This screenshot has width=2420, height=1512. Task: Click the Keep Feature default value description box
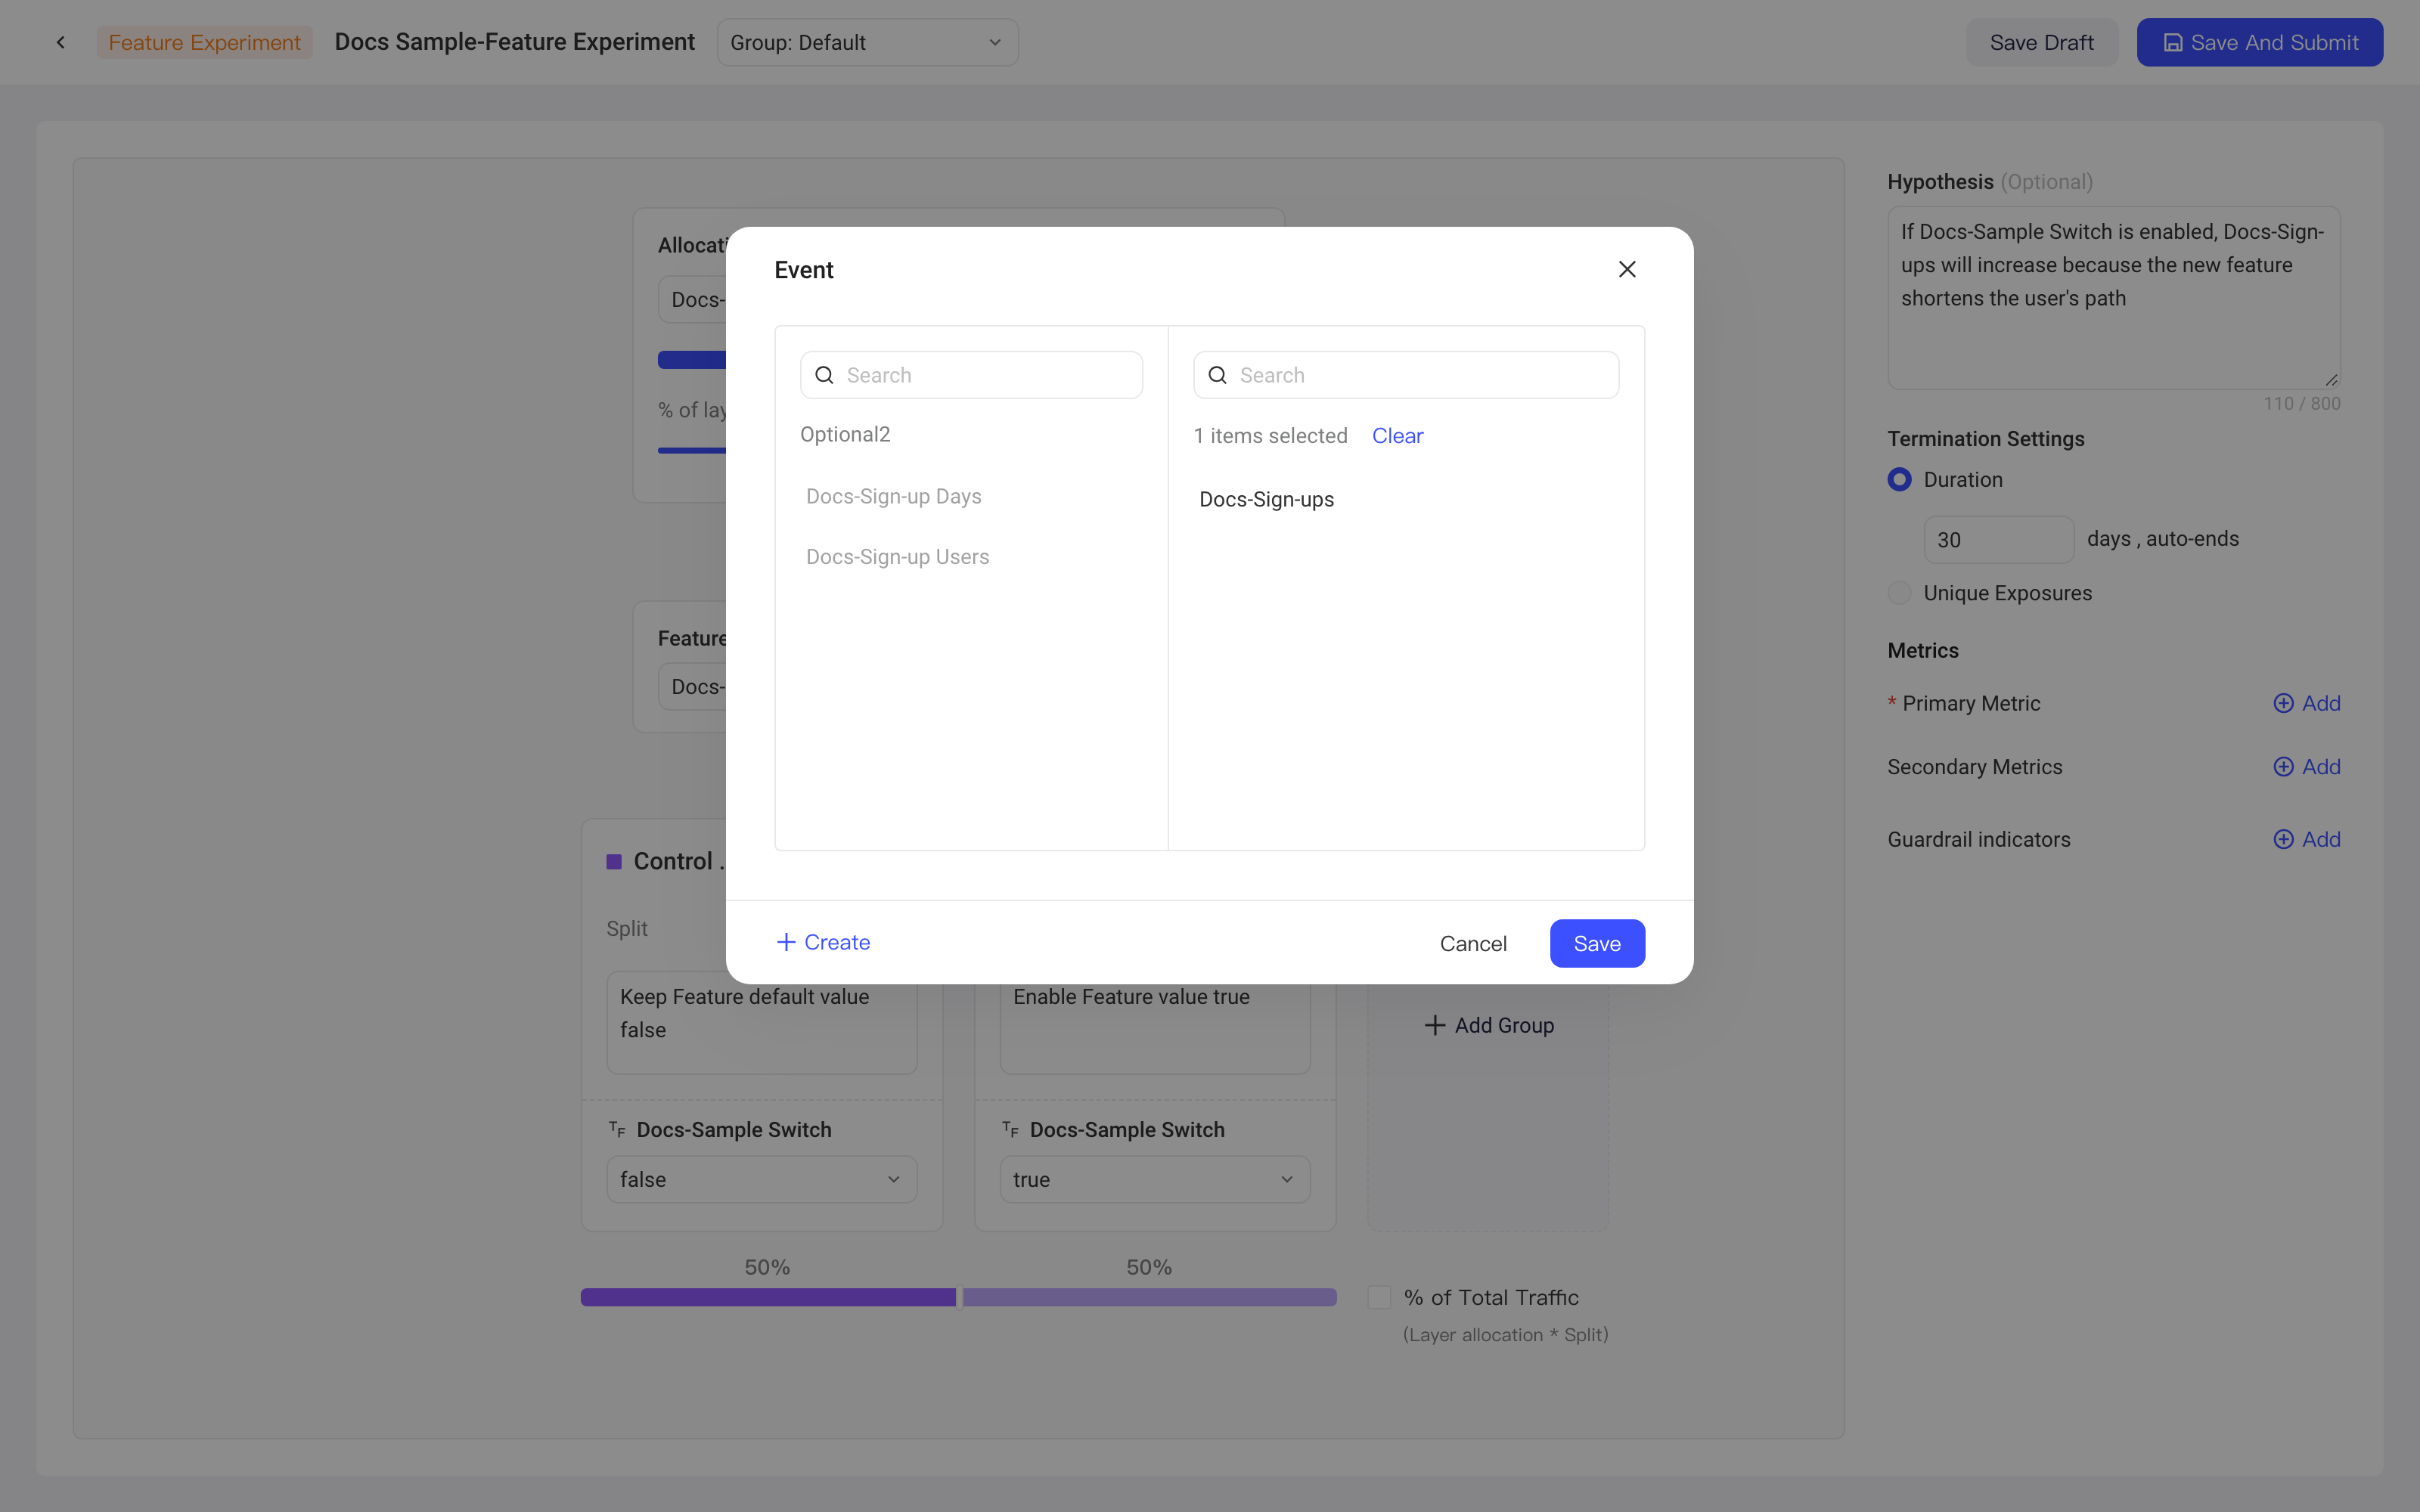[762, 1022]
